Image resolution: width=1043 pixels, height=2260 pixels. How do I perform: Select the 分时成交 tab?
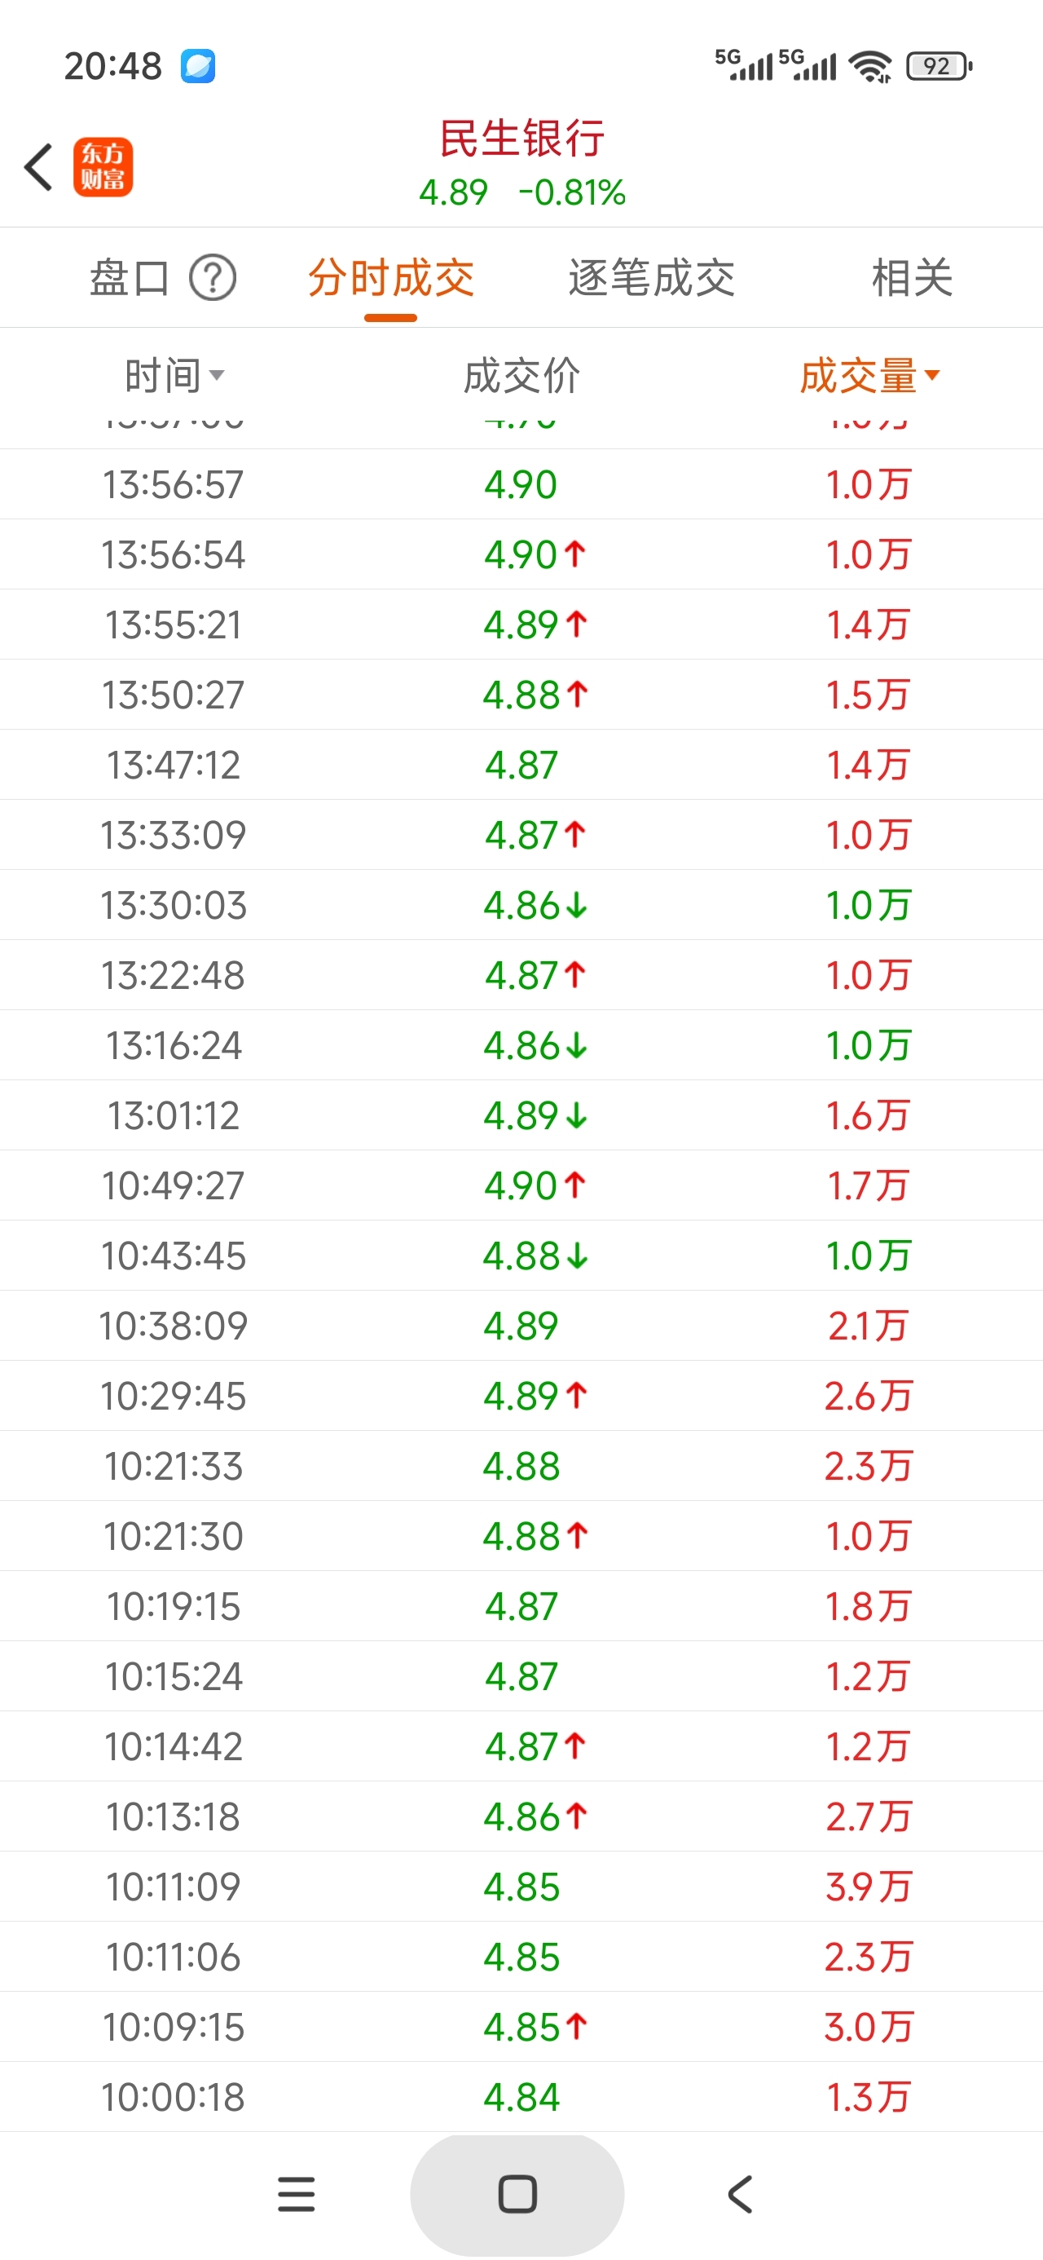click(x=390, y=278)
